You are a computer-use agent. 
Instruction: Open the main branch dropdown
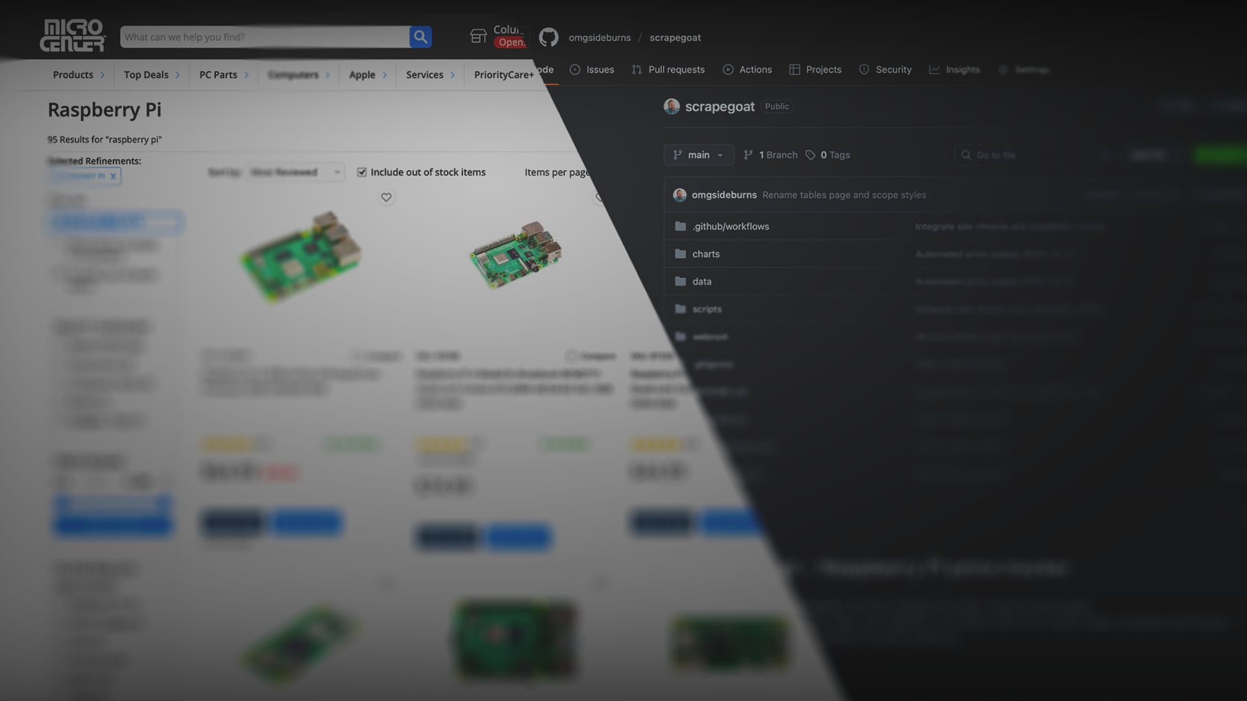coord(698,154)
